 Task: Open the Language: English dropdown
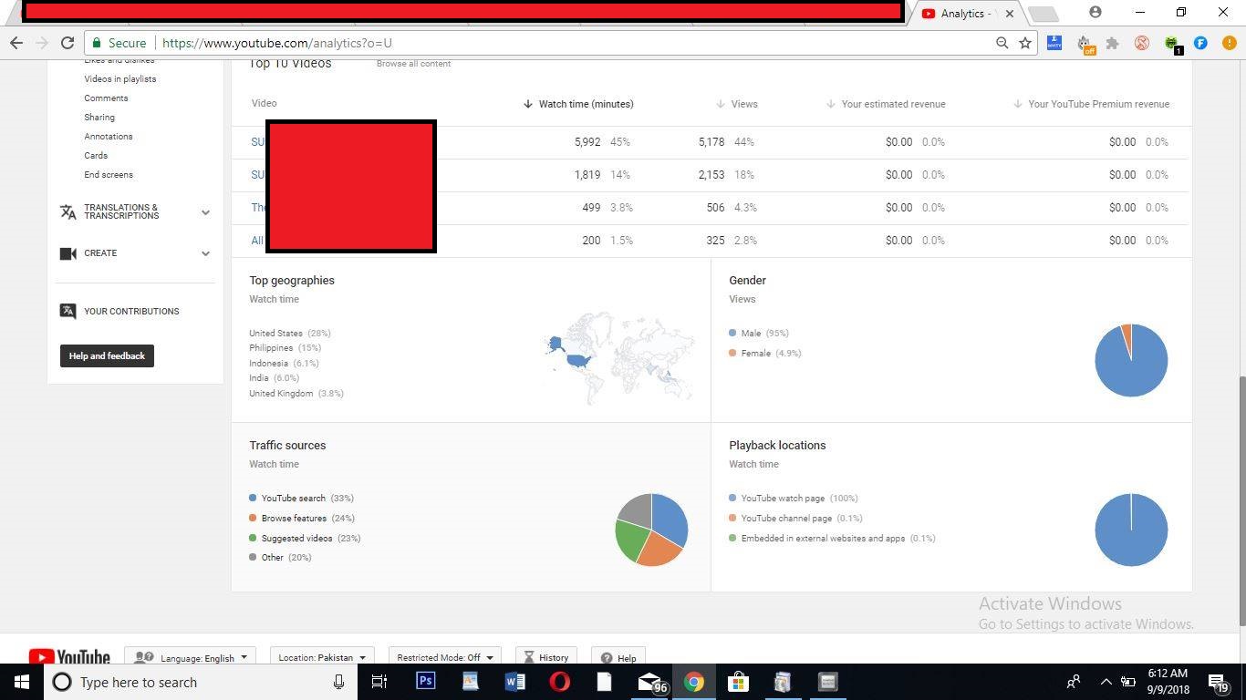tap(190, 657)
